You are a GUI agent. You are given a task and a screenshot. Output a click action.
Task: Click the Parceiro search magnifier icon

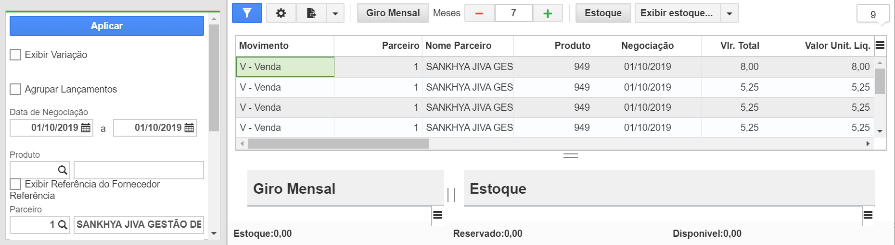coord(63,224)
